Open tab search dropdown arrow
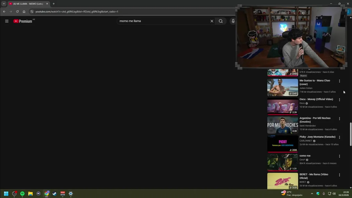The image size is (352, 198). (x=4, y=4)
